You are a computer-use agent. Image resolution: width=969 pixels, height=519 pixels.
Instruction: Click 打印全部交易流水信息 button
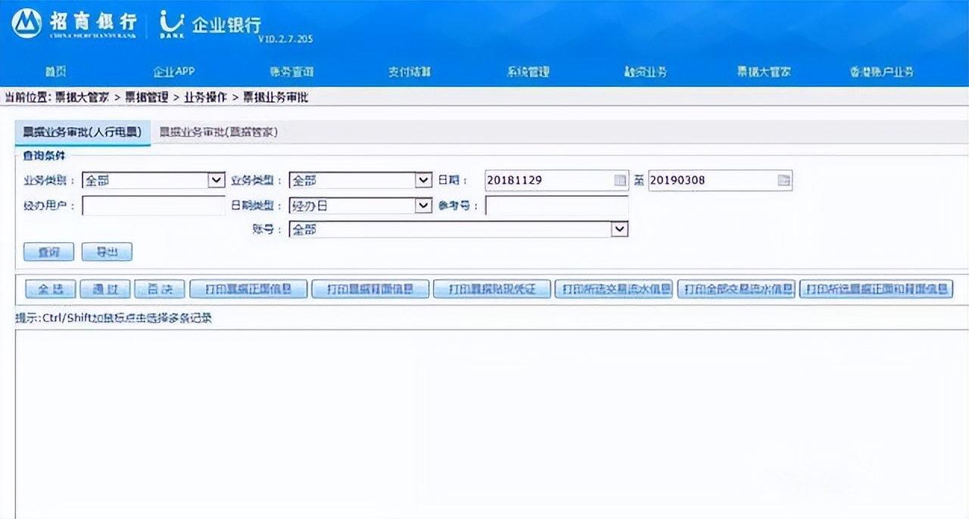coord(736,288)
